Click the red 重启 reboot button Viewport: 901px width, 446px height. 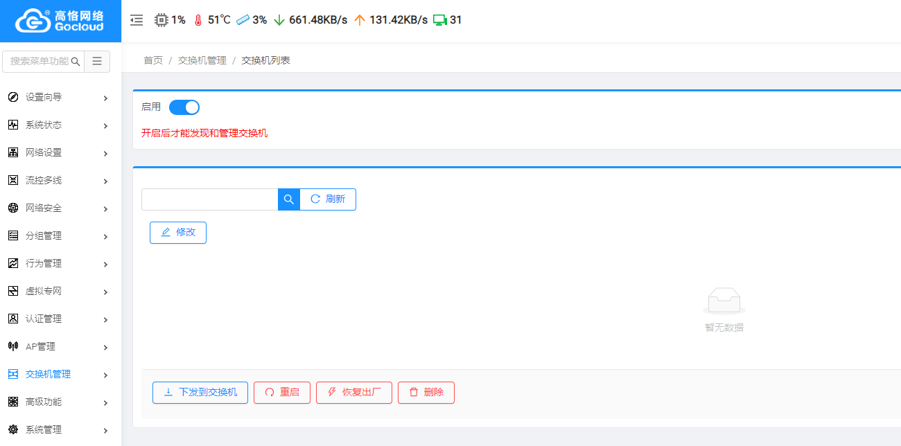(x=282, y=393)
